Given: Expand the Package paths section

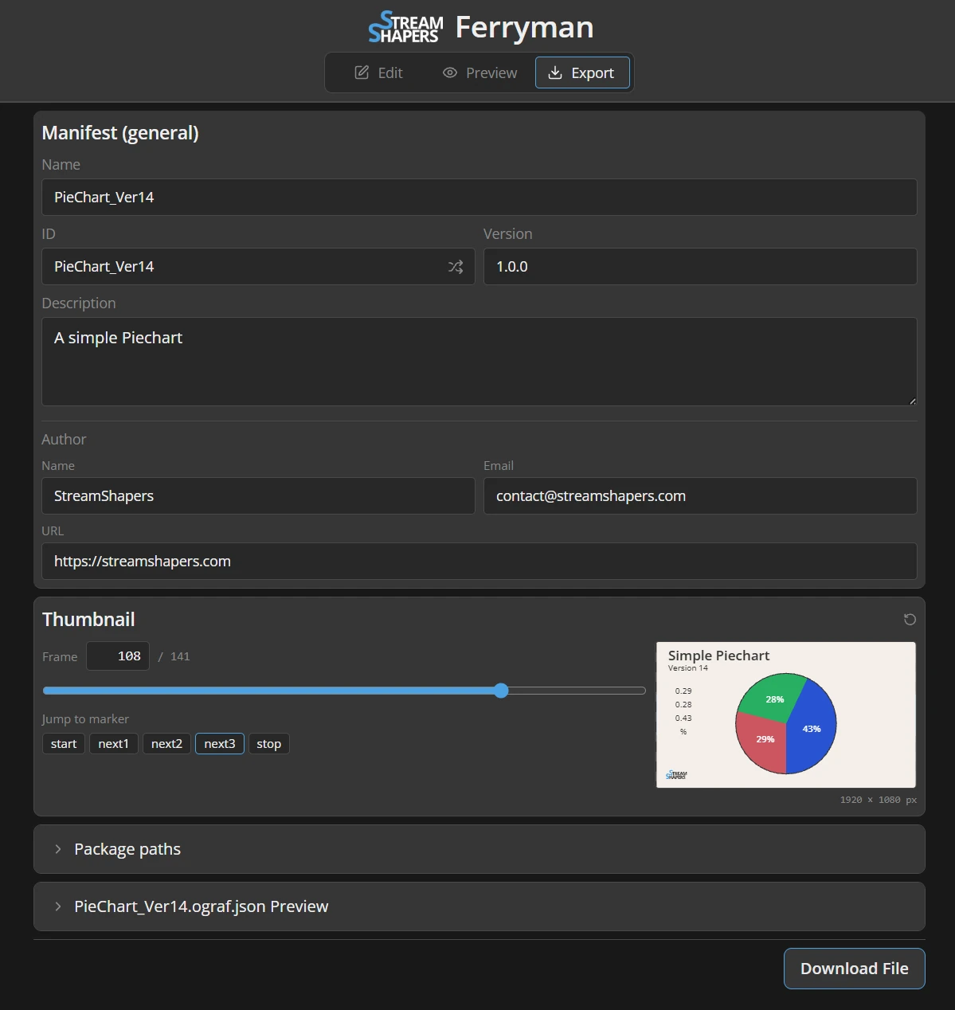Looking at the screenshot, I should click(x=479, y=849).
